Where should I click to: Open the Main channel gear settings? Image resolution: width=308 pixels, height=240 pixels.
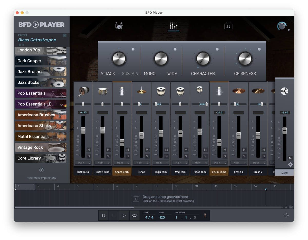[290, 165]
